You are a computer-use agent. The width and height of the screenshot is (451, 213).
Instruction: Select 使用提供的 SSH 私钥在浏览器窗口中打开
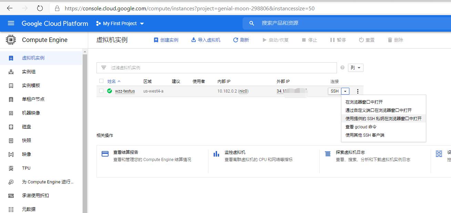click(383, 118)
